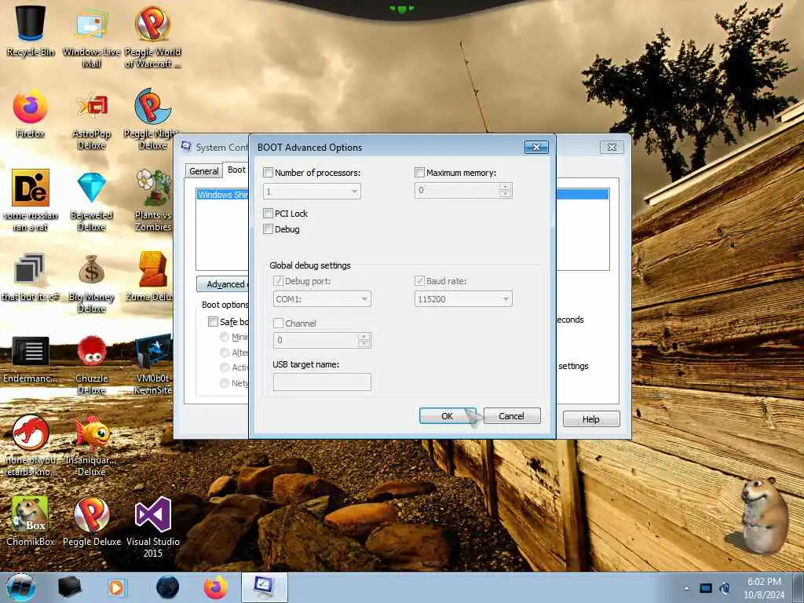804x603 pixels.
Task: Toggle the Debug port checkbox
Action: pos(279,281)
